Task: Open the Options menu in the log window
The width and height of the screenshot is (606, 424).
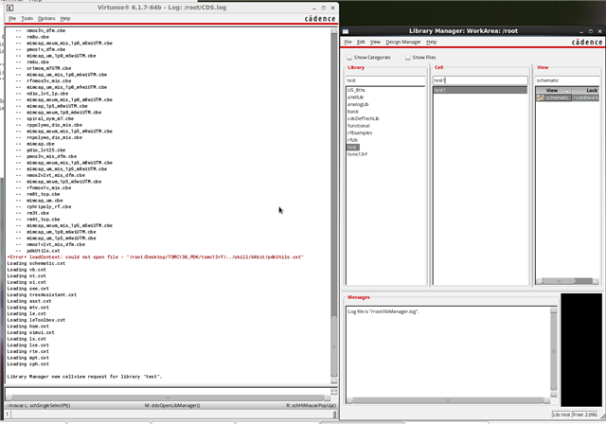Action: point(46,18)
